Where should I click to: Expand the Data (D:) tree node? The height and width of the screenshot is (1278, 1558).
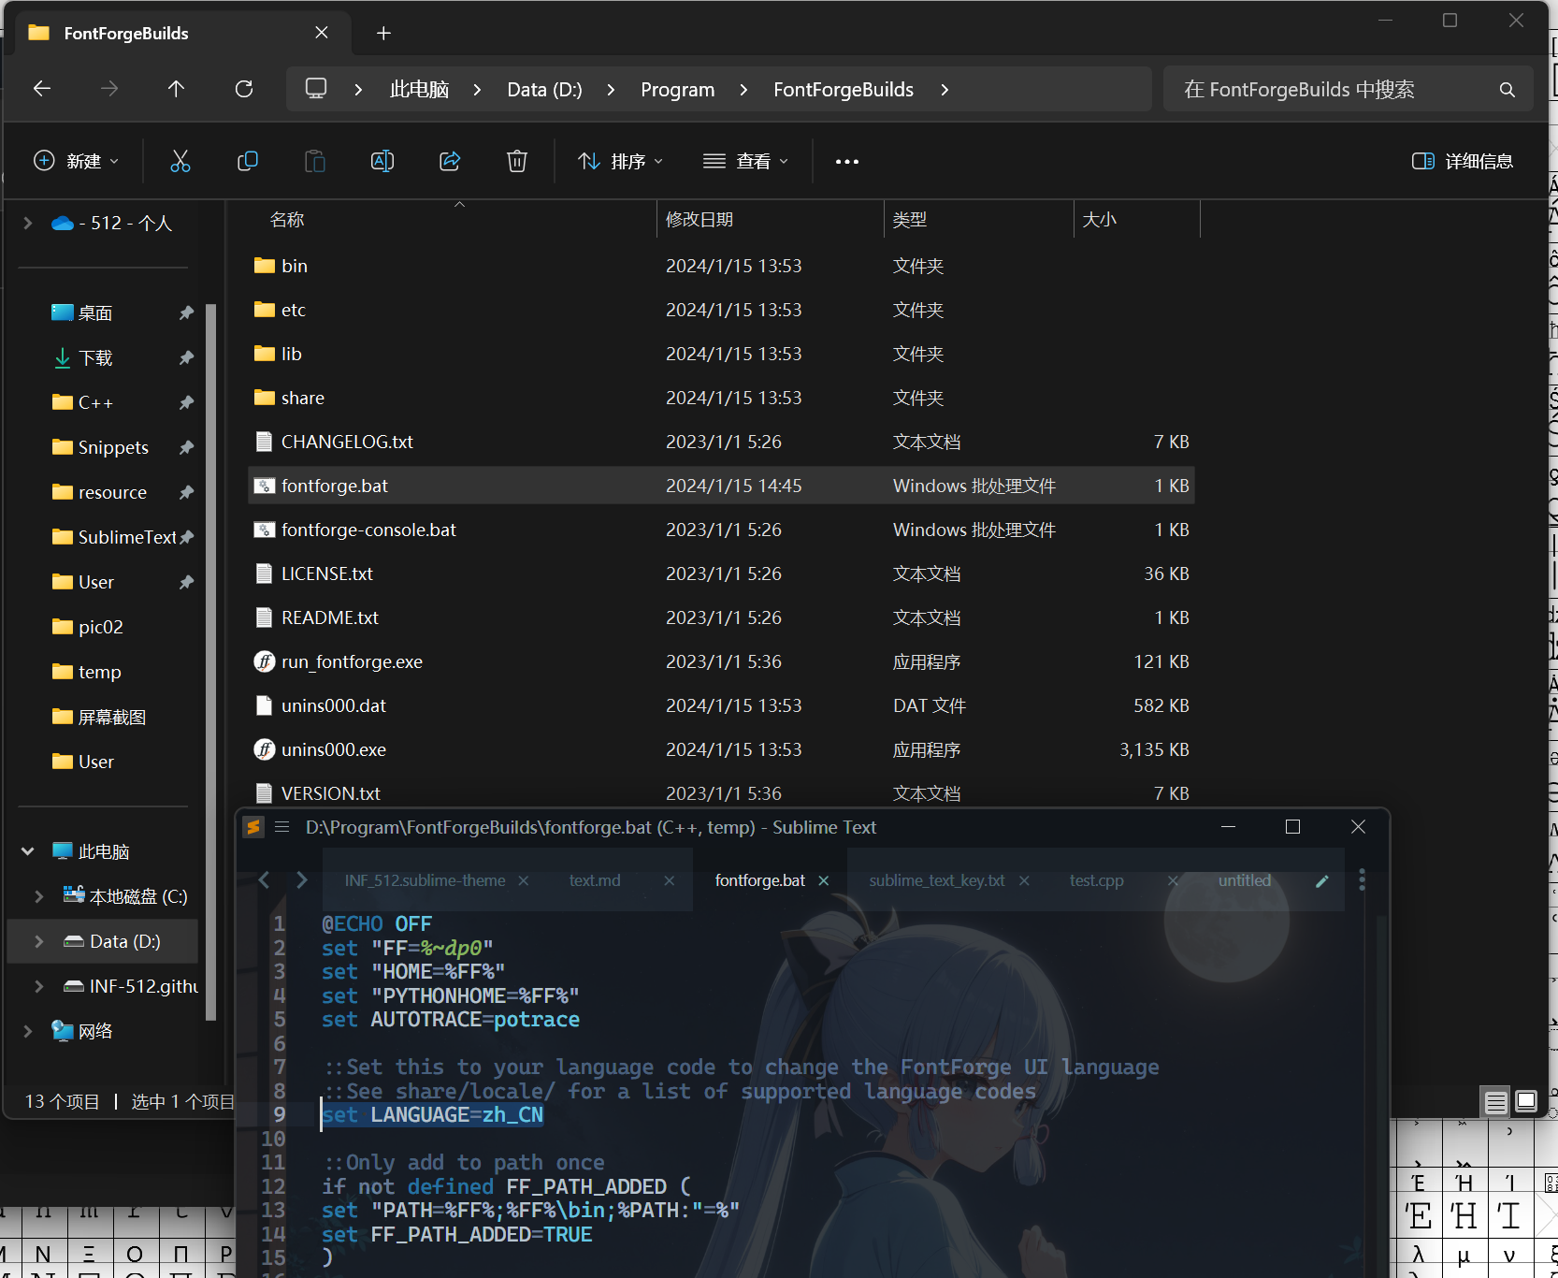(x=39, y=941)
